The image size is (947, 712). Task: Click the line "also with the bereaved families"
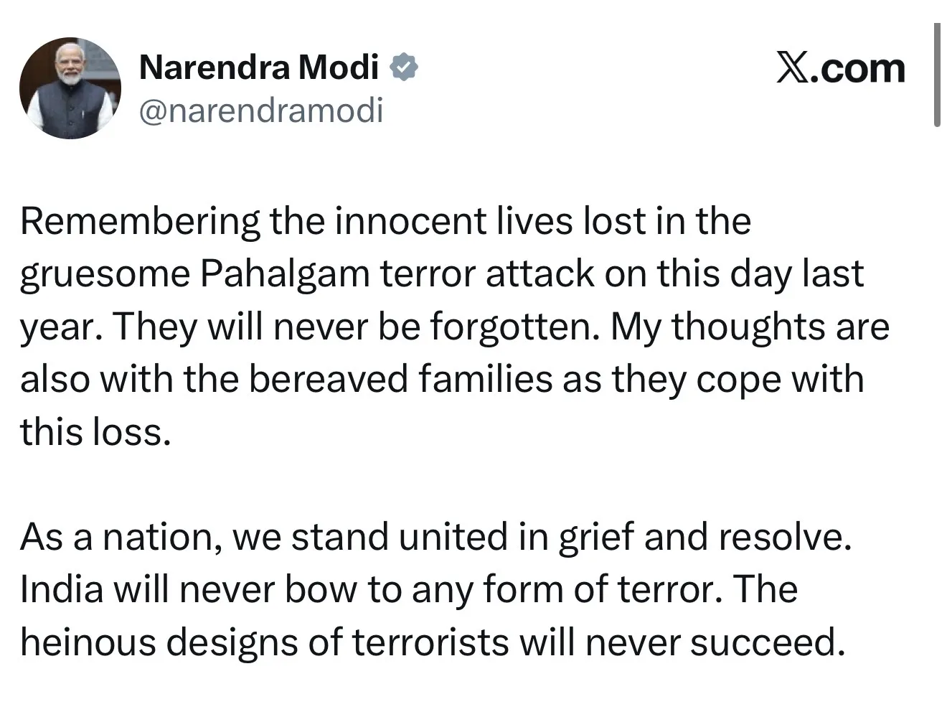[x=441, y=379]
